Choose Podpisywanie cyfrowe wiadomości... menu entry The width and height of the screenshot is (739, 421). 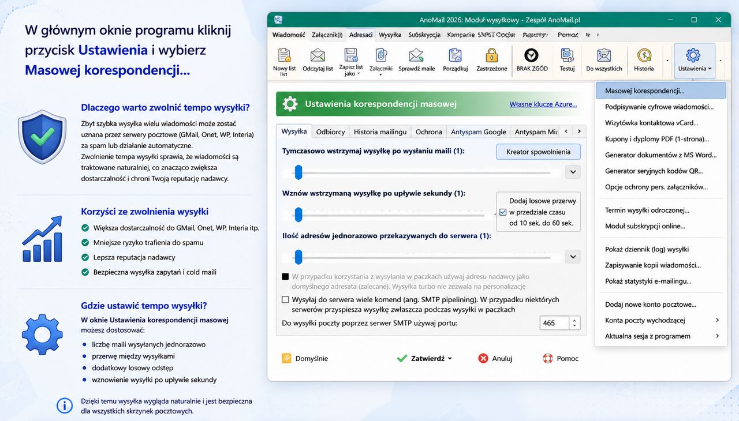pos(661,107)
